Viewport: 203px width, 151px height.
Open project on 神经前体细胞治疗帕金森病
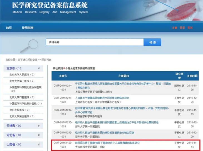point(105,133)
